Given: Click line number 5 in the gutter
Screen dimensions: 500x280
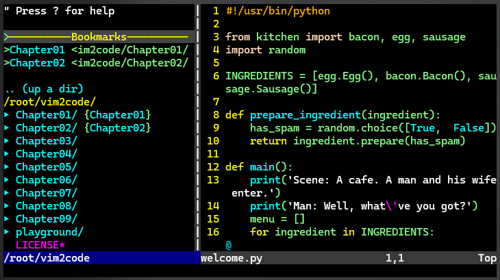Looking at the screenshot, I should tap(216, 63).
